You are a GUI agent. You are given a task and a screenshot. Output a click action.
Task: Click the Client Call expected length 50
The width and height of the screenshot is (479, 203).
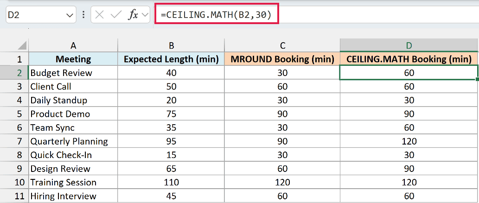(172, 86)
